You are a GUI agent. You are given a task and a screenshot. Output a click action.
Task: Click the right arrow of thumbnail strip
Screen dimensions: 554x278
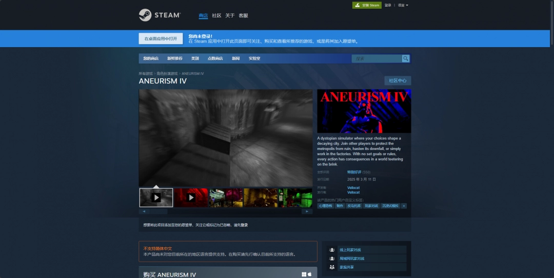(307, 211)
